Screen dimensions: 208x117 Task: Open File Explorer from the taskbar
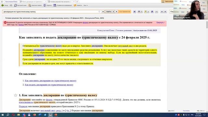(x=19, y=115)
